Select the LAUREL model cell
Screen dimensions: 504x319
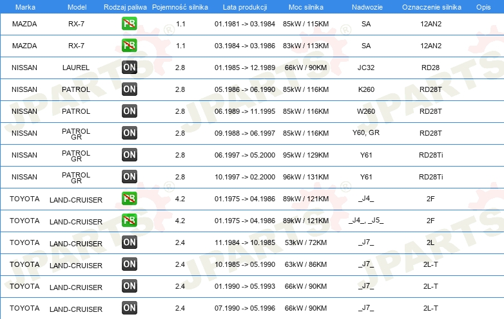click(x=76, y=68)
